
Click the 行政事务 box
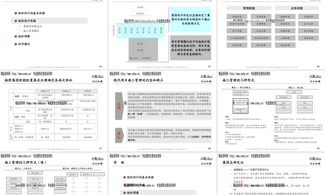tap(261, 17)
